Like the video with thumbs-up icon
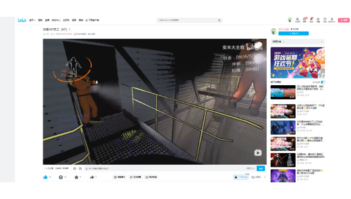This screenshot has width=351, height=199. (x=46, y=177)
